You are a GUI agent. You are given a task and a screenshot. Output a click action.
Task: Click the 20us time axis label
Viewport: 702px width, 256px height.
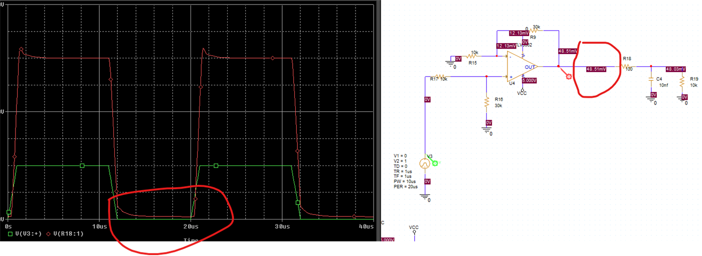tap(190, 226)
